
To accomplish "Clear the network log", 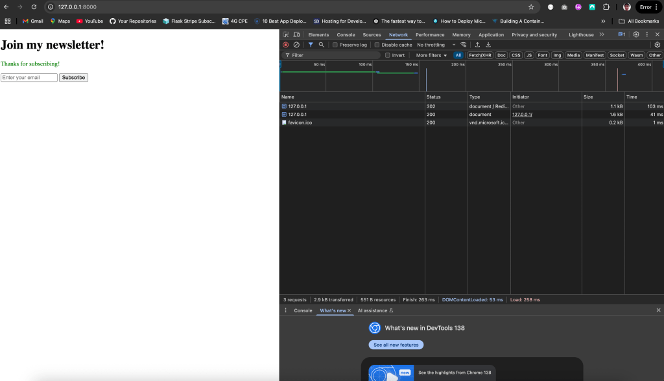I will [296, 45].
